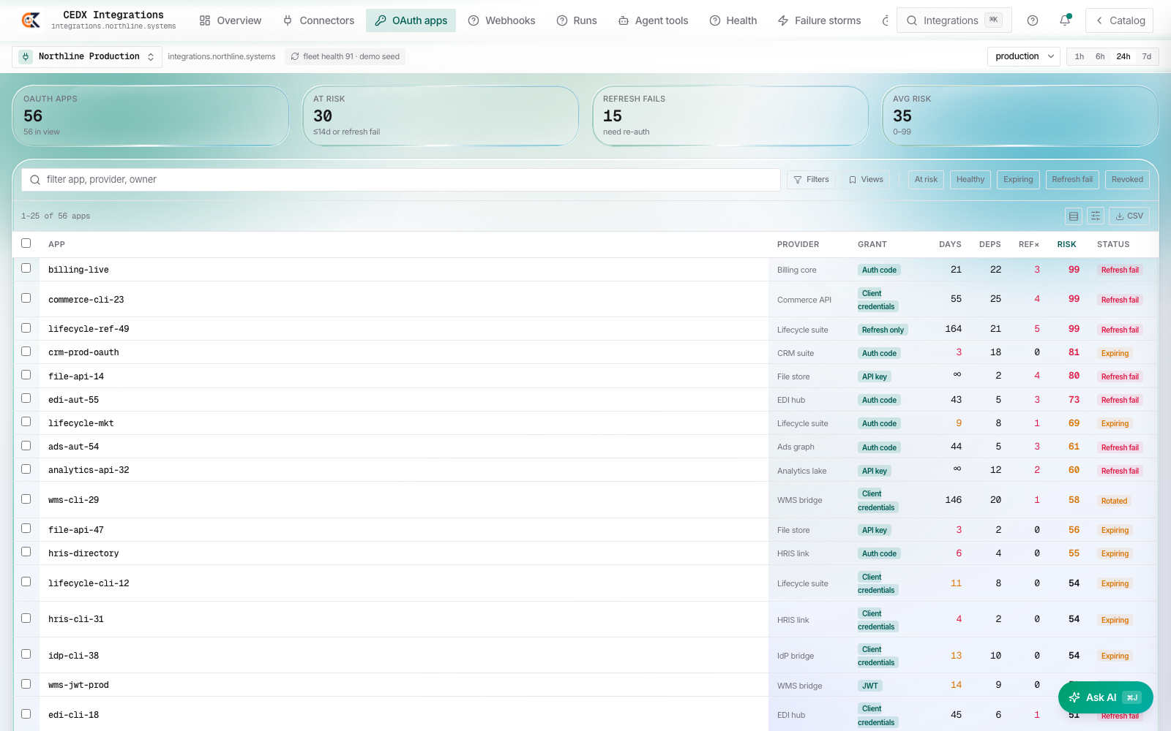Check the lifecycle-ref-49 row checkbox
Viewport: 1171px width, 731px height.
[x=26, y=328]
